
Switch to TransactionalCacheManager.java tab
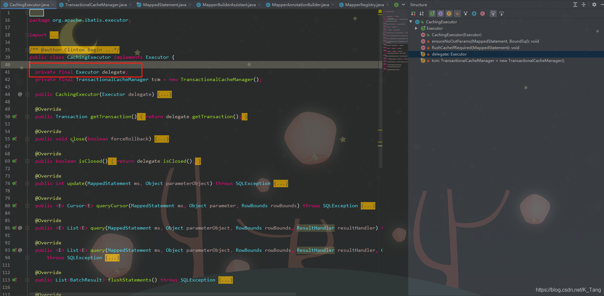point(96,5)
